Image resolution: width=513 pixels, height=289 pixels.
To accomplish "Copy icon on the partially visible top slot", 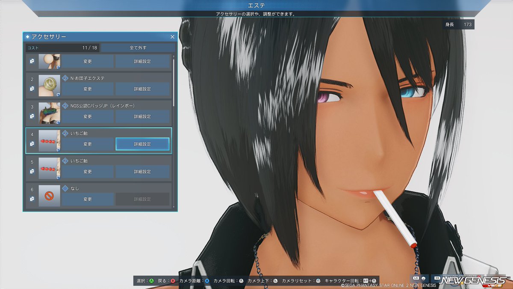I will coord(32,61).
